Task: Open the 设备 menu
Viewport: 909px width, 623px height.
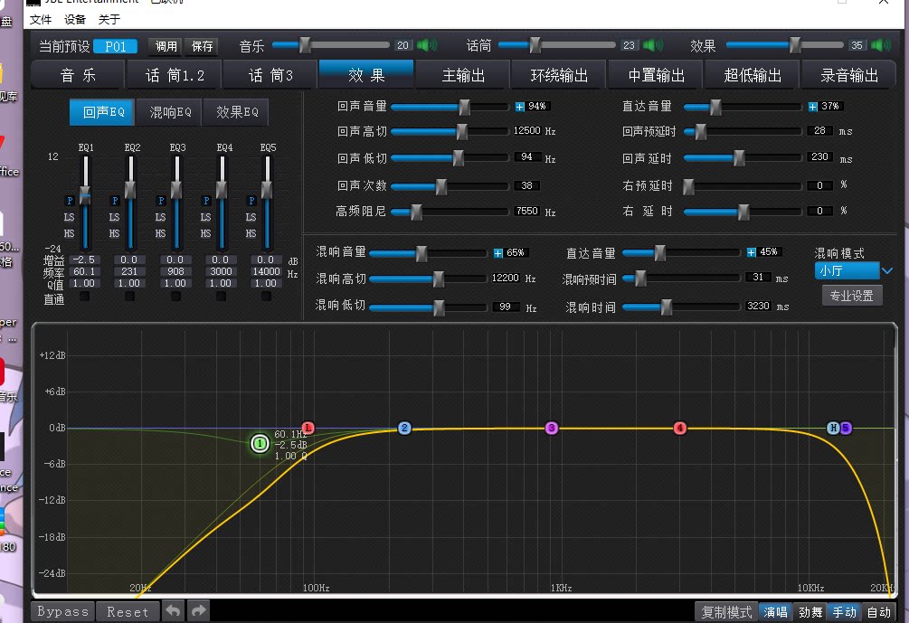Action: [x=75, y=19]
